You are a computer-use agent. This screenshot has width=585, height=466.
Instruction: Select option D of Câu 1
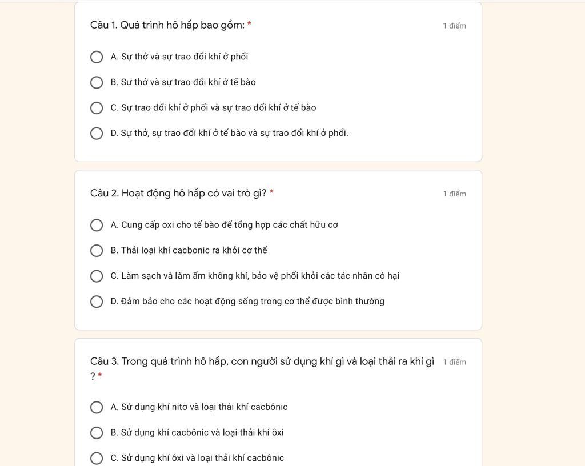[x=97, y=134]
